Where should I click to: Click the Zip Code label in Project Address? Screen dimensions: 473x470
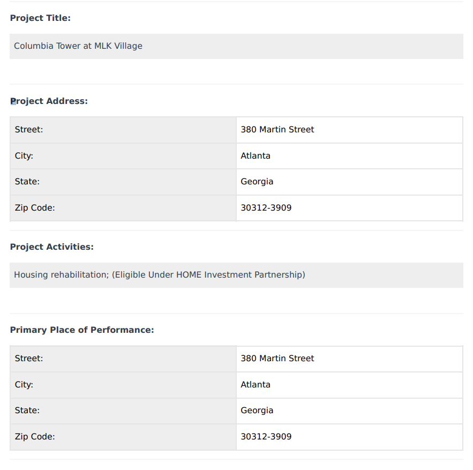(x=35, y=208)
